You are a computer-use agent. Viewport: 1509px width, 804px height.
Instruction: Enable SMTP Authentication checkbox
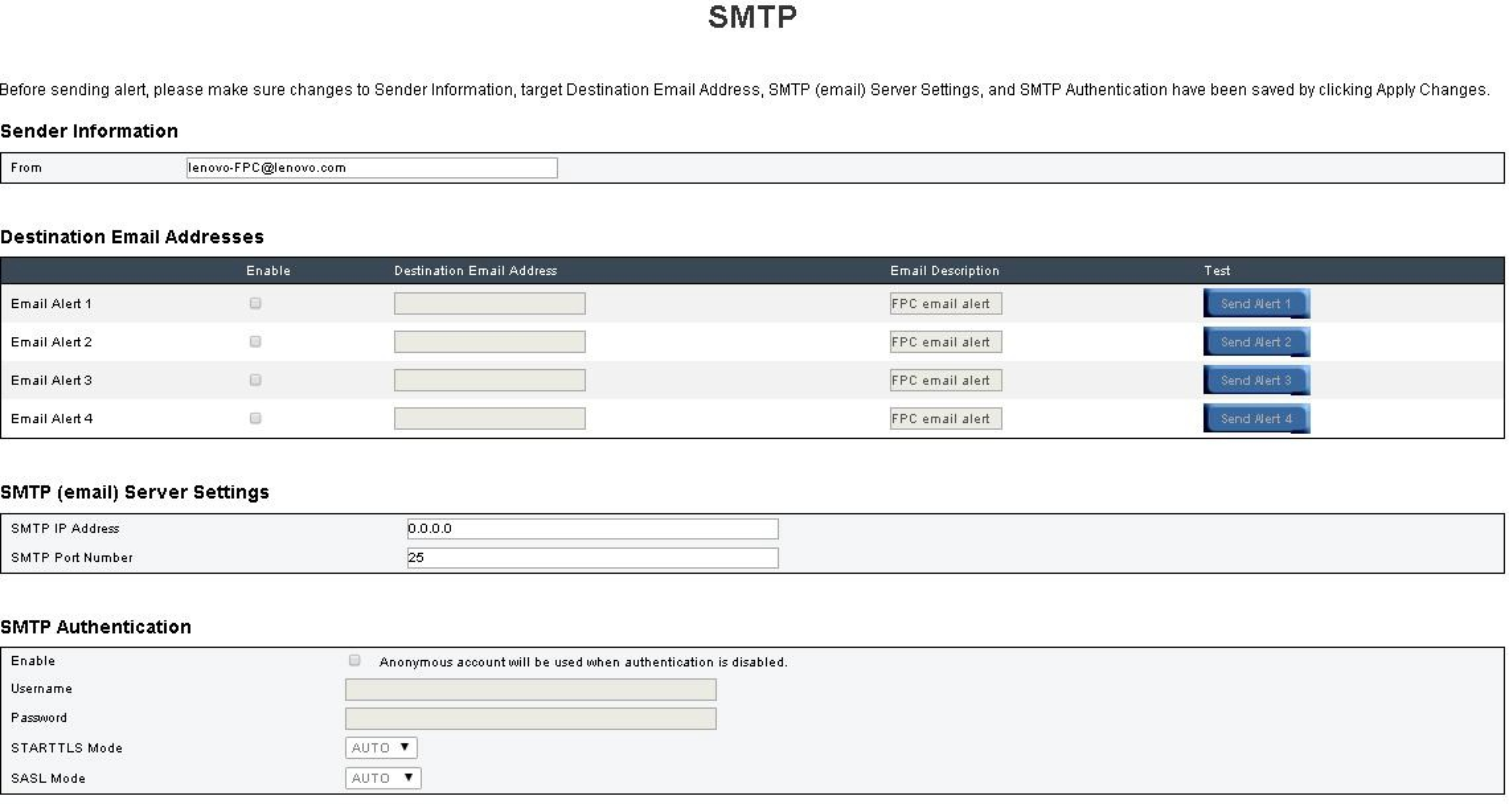click(x=354, y=660)
